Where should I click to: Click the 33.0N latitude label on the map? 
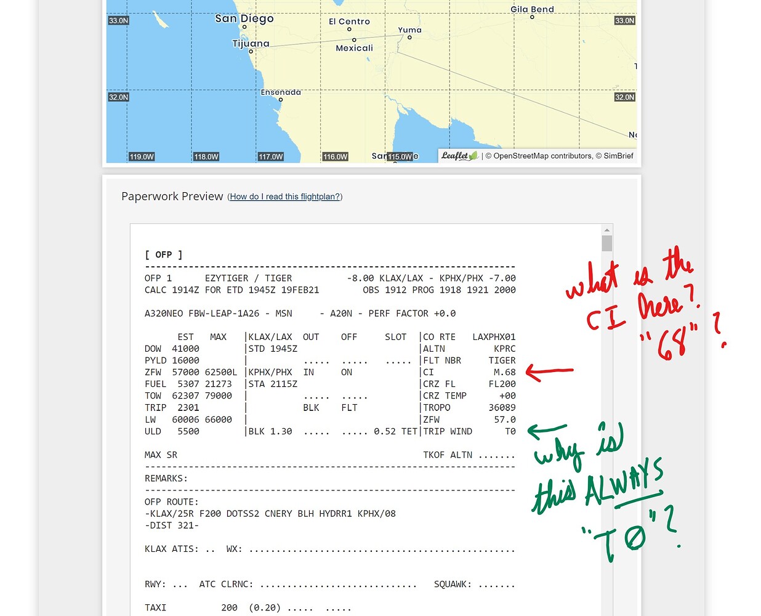pyautogui.click(x=118, y=20)
